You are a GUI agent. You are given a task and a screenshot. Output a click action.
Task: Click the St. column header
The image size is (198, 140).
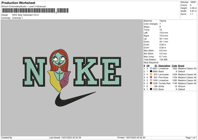156,66
